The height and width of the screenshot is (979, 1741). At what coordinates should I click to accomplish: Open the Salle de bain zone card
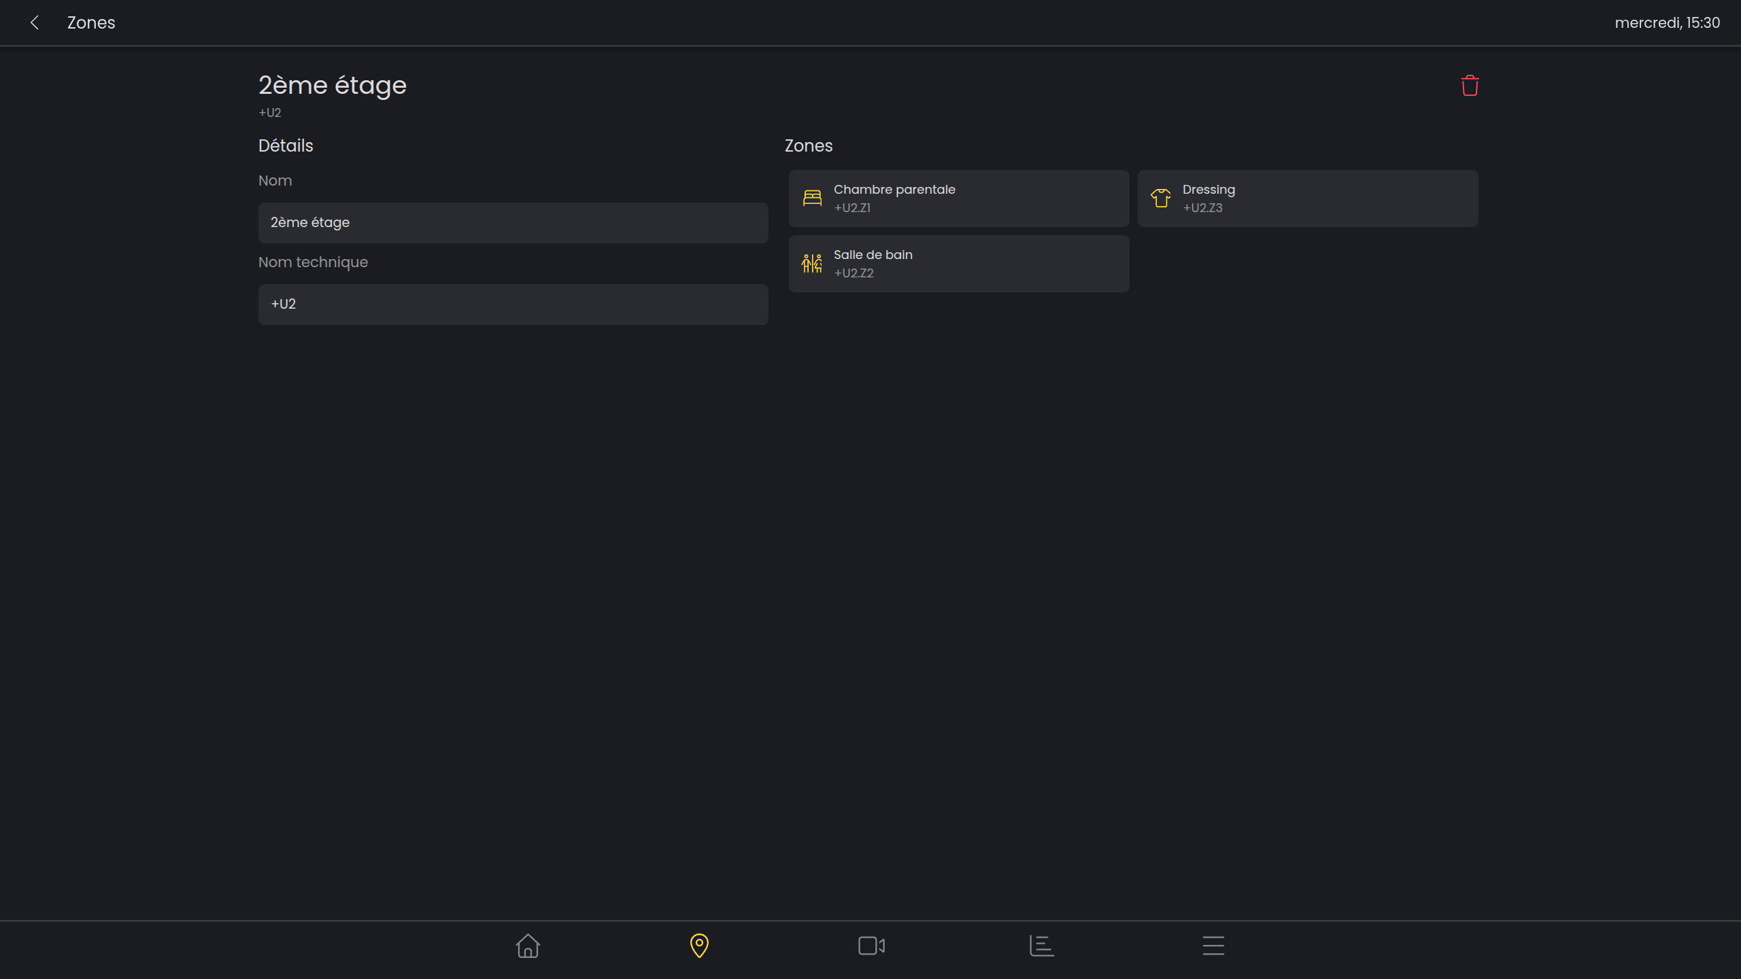click(x=959, y=263)
